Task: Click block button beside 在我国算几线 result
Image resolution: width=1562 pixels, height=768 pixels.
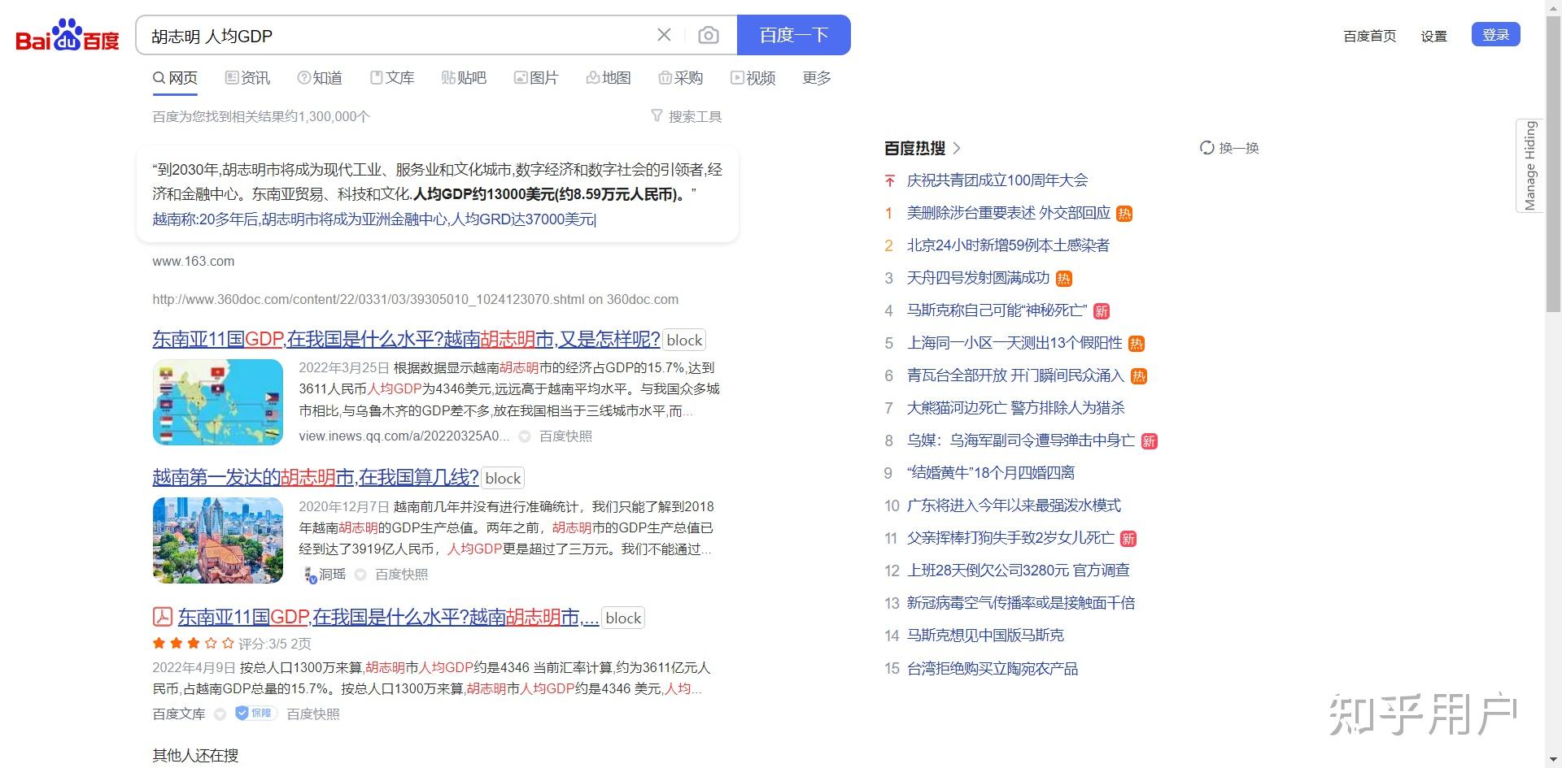Action: 503,479
